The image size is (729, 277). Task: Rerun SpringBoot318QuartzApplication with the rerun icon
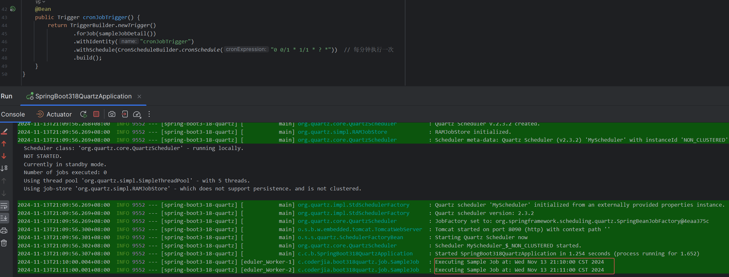84,114
